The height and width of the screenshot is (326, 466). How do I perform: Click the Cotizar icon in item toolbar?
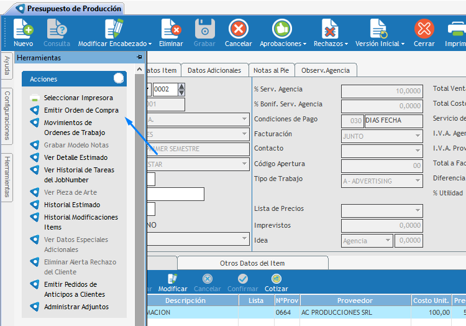[276, 279]
